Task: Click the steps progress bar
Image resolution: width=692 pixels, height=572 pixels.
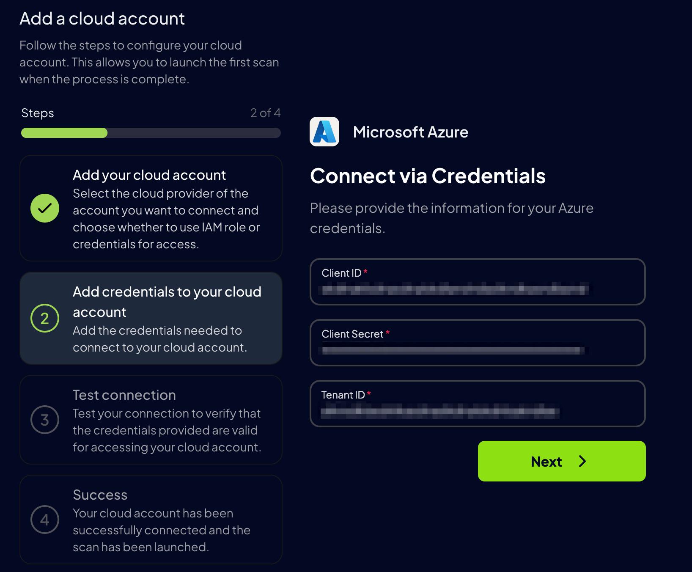Action: coord(151,132)
